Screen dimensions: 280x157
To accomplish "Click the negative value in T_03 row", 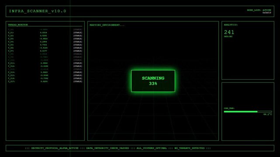I will point(43,39).
